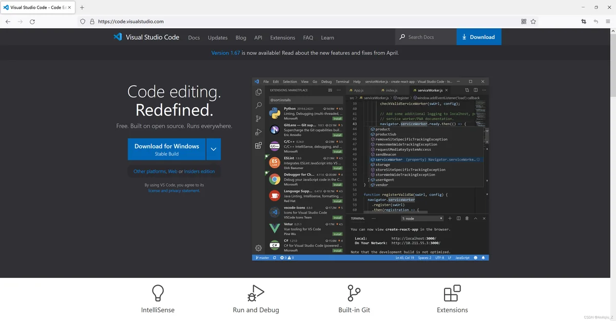Image resolution: width=616 pixels, height=321 pixels.
Task: Click the smiley feedback icon in the screenshot's status bar
Action: click(x=476, y=258)
